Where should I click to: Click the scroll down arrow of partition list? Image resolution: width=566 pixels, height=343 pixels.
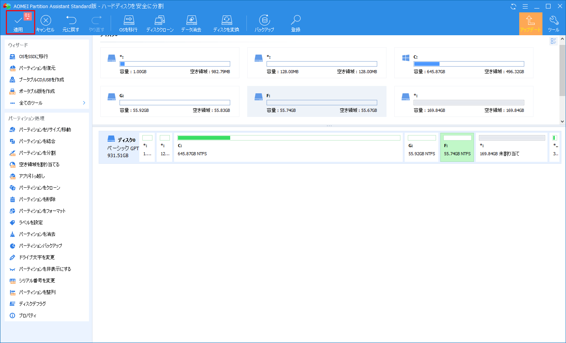(563, 121)
